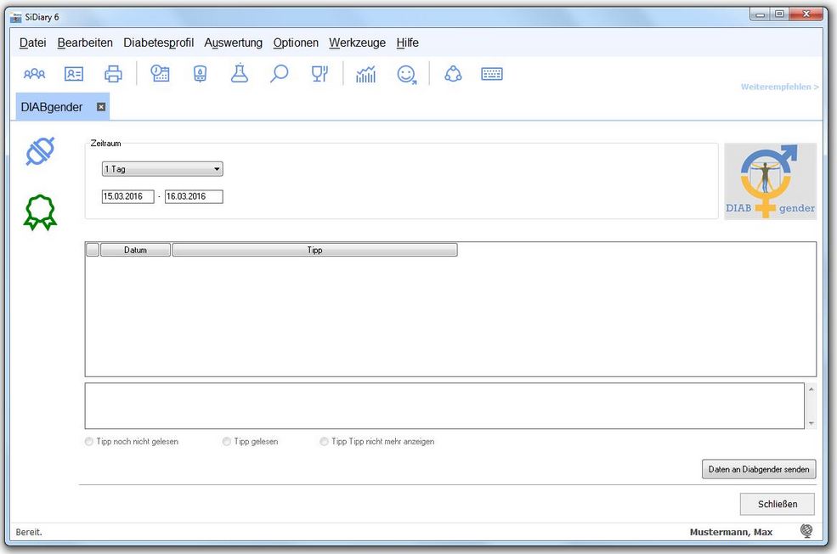Click the text box scrollbar up arrow
The height and width of the screenshot is (554, 837).
click(811, 390)
